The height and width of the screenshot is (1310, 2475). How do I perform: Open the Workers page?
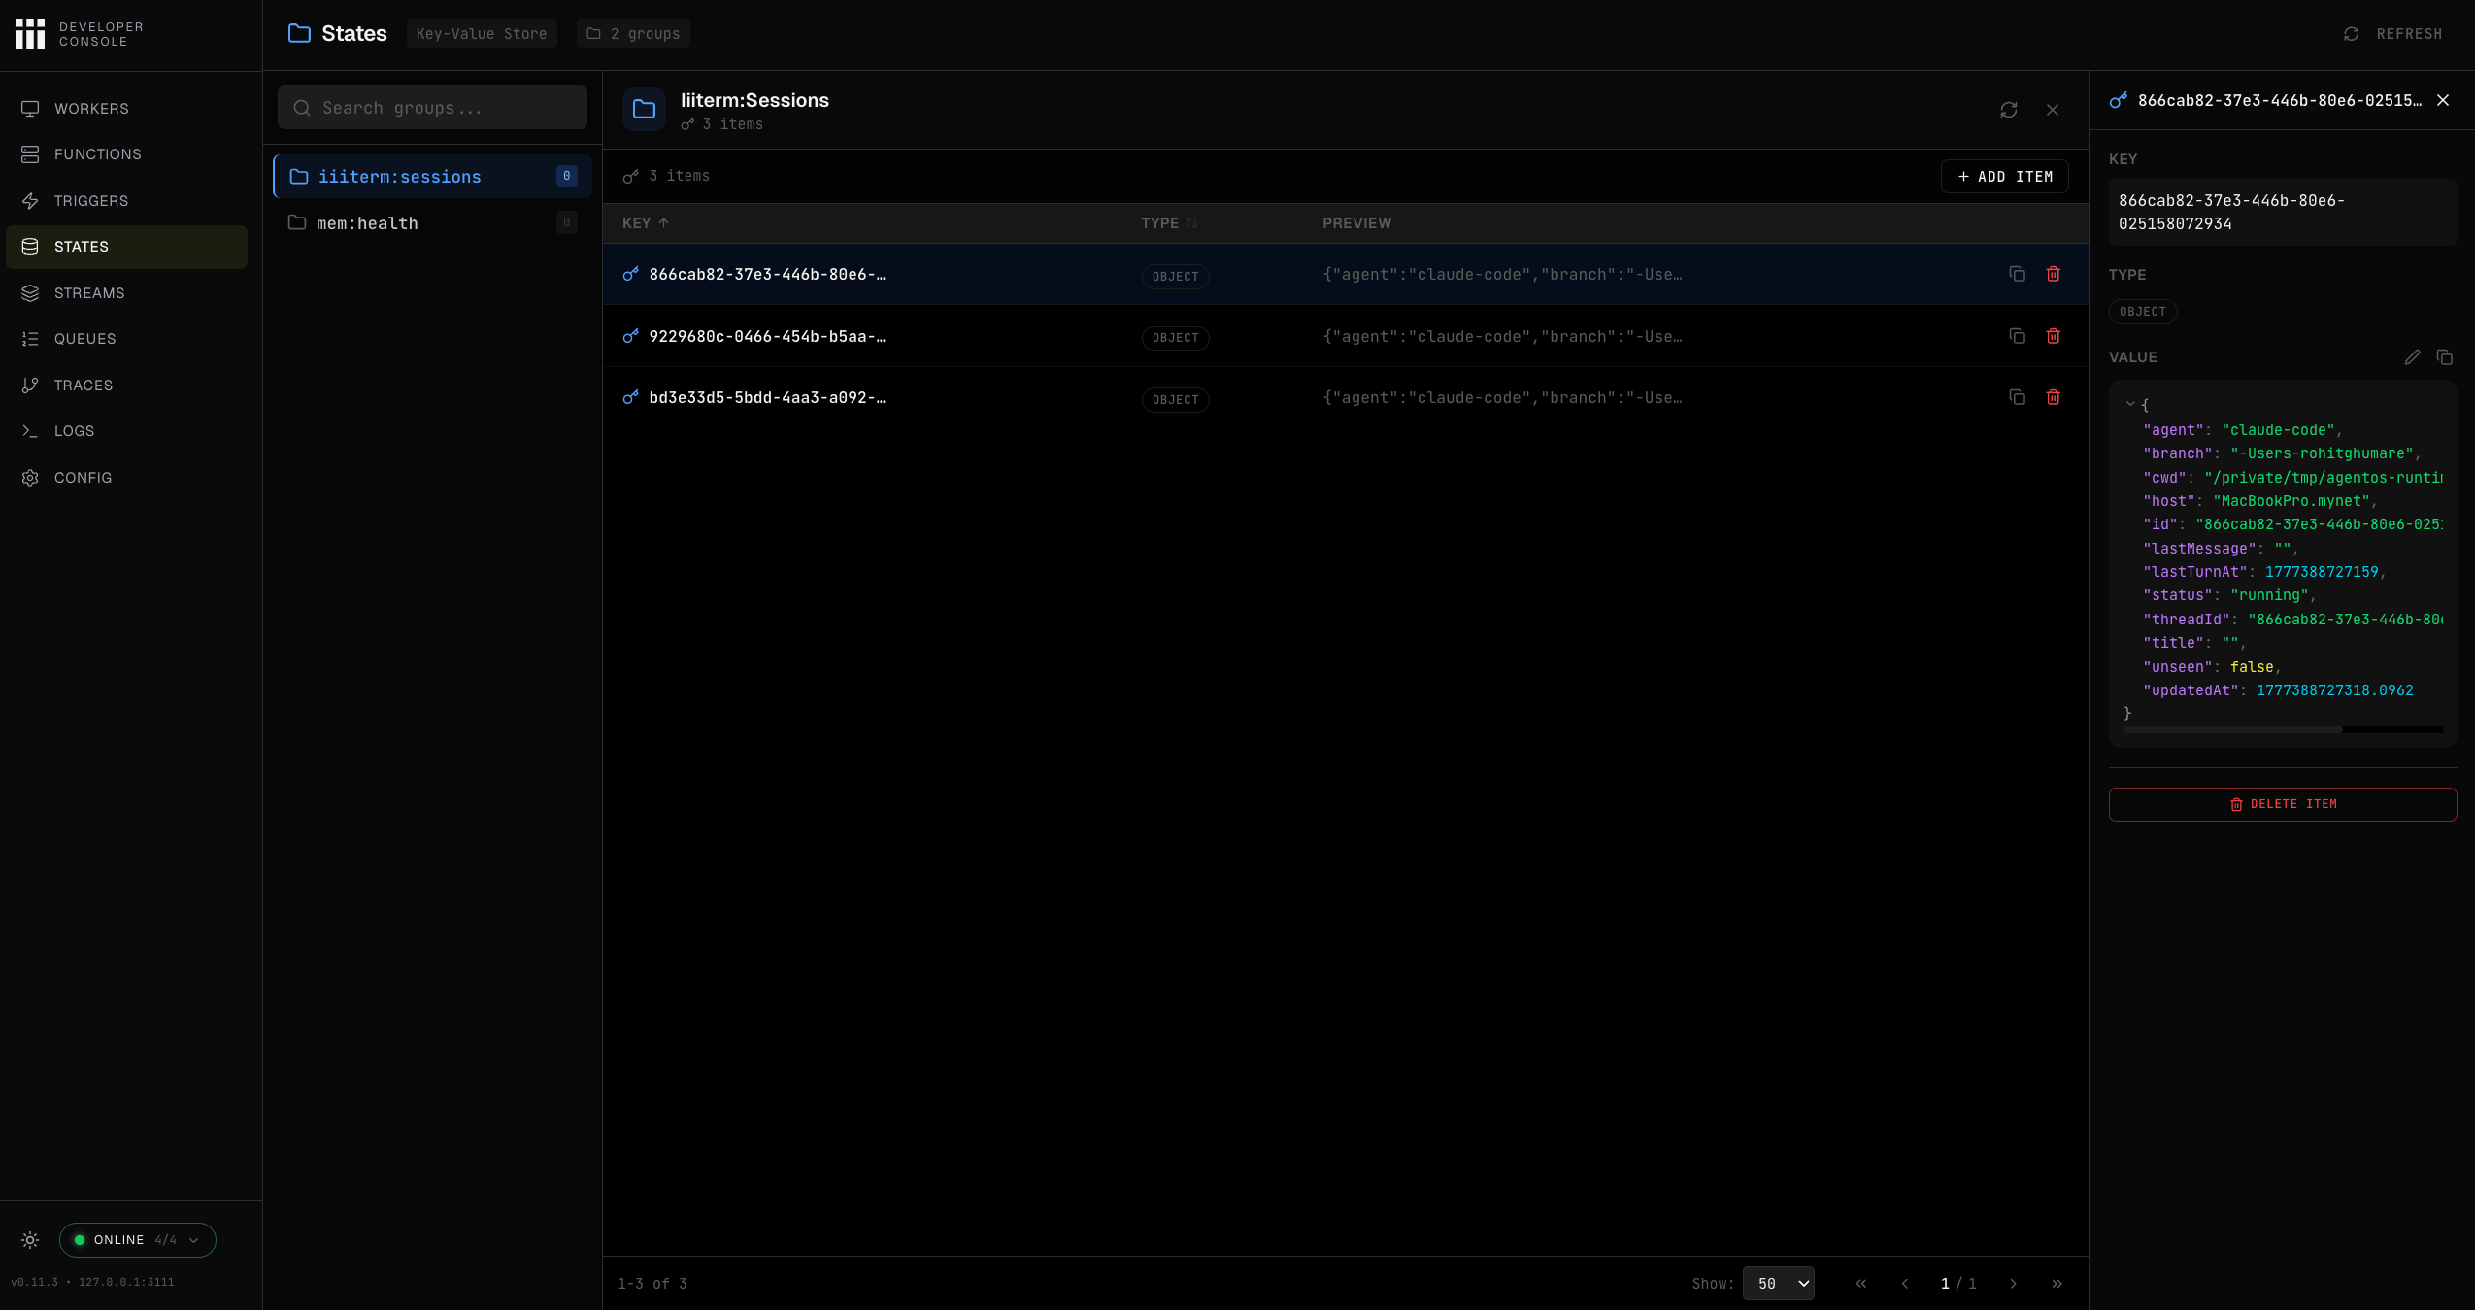(126, 109)
